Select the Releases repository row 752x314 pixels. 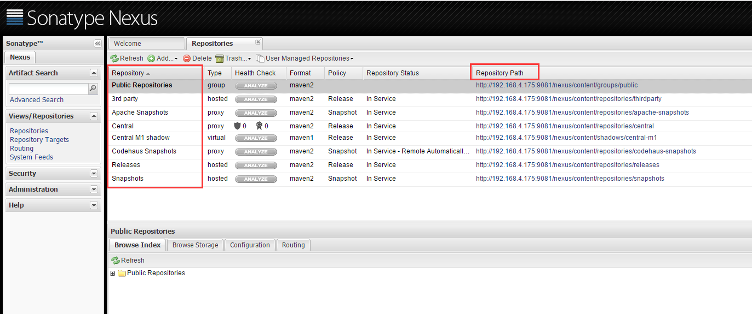point(429,165)
